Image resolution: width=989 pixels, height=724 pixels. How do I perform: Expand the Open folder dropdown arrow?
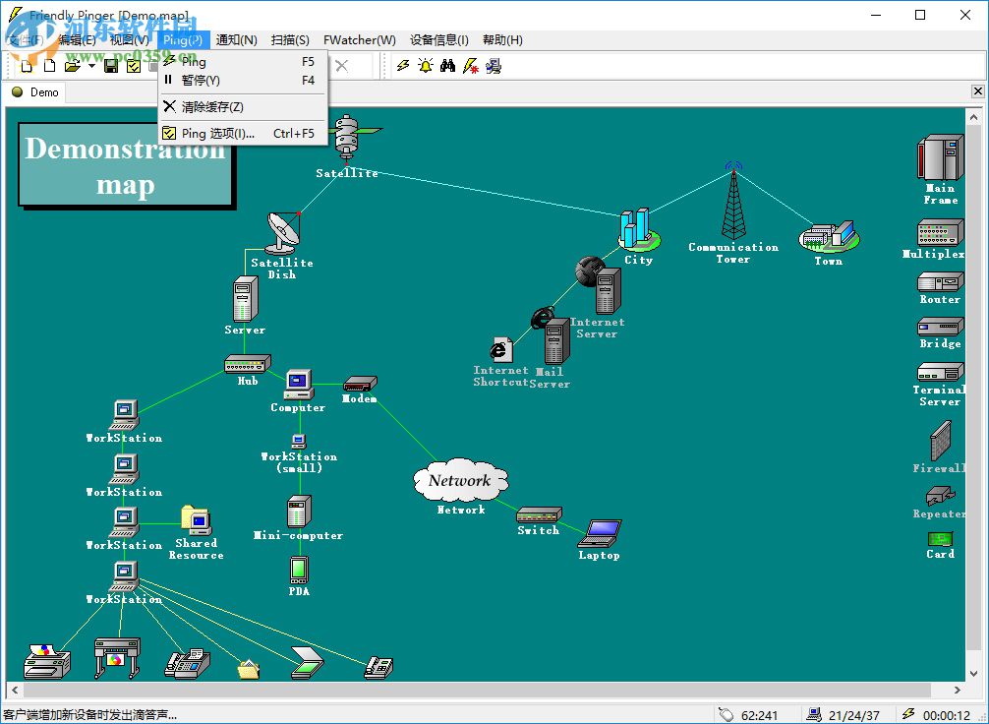(x=91, y=66)
